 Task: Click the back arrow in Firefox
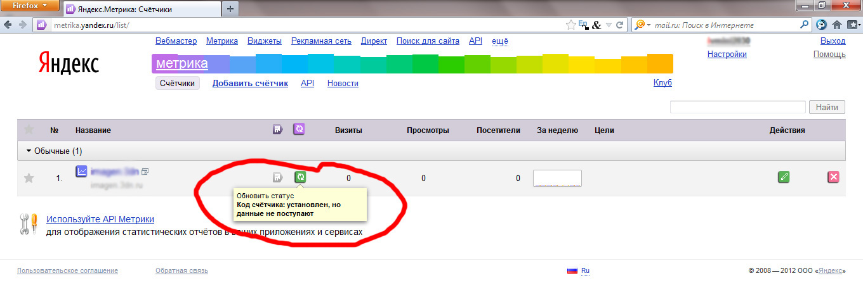pyautogui.click(x=8, y=25)
